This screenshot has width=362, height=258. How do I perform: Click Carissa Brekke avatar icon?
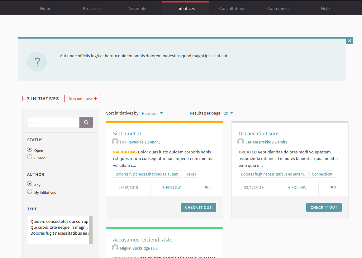click(x=241, y=142)
